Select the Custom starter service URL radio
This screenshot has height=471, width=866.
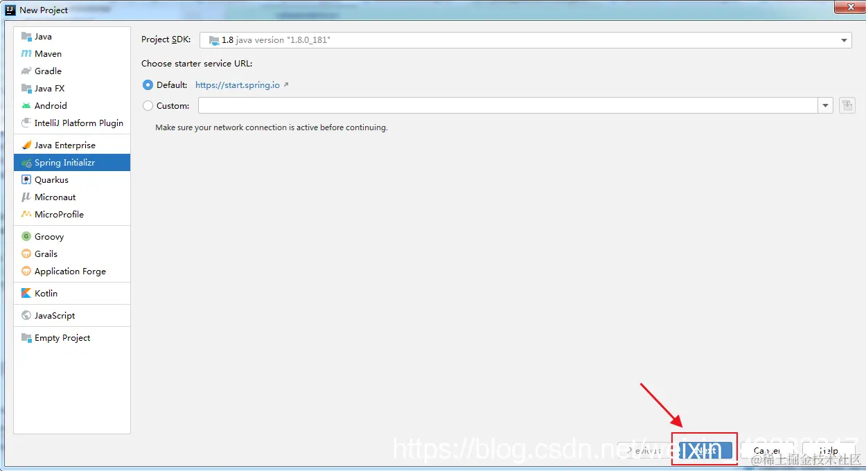pyautogui.click(x=148, y=106)
